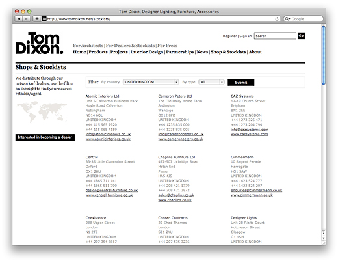Click the vertical scrollbar thumb
This screenshot has width=338, height=263.
(324, 55)
